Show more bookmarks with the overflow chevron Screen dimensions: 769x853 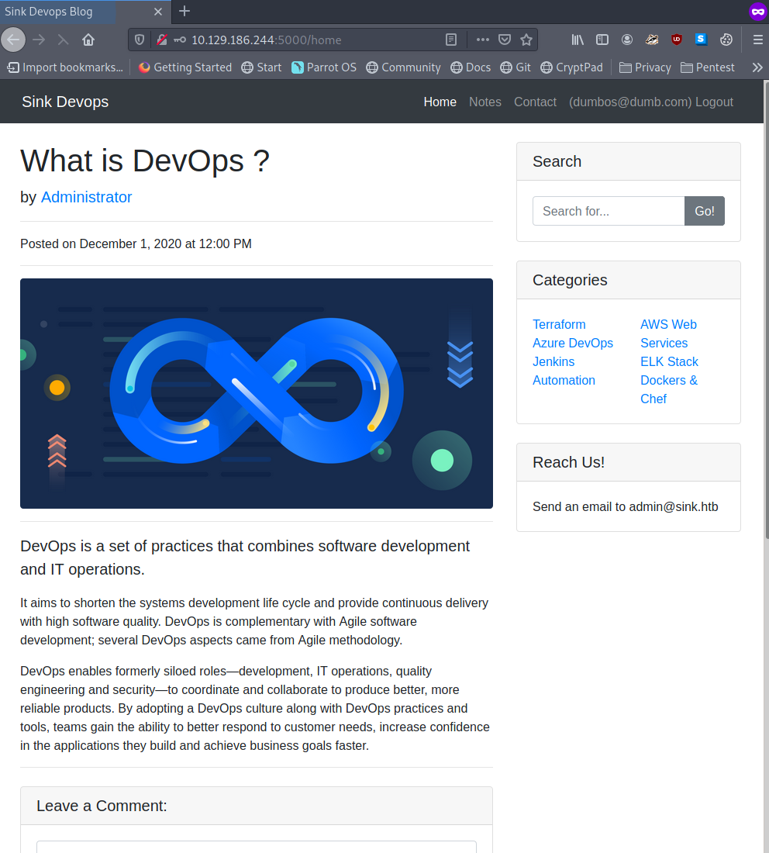click(x=757, y=67)
